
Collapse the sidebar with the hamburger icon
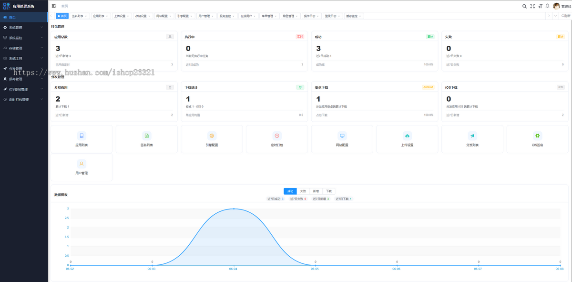point(54,6)
